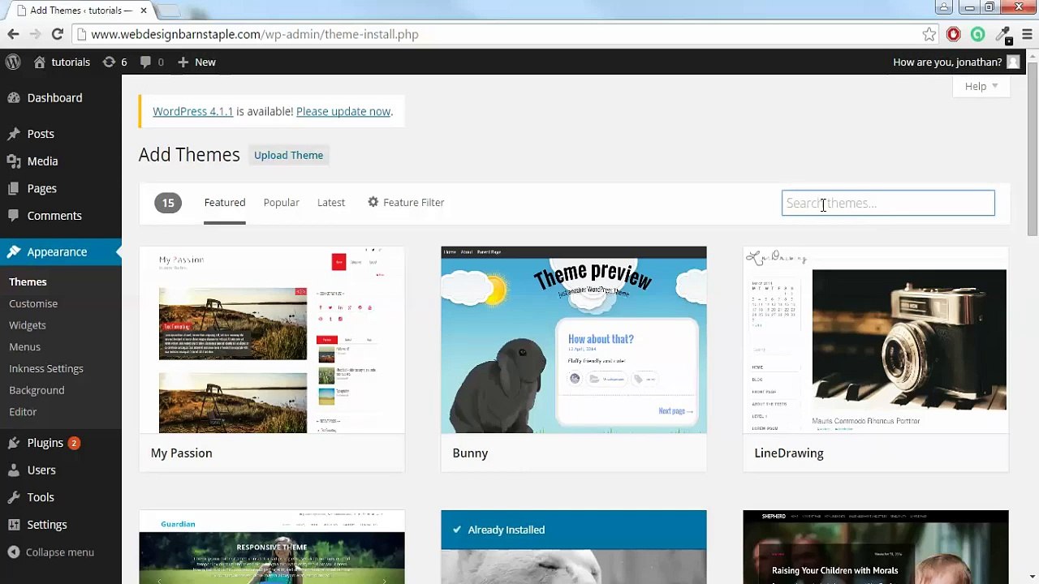Open the Bunny theme preview thumbnail
This screenshot has height=584, width=1039.
[x=574, y=340]
